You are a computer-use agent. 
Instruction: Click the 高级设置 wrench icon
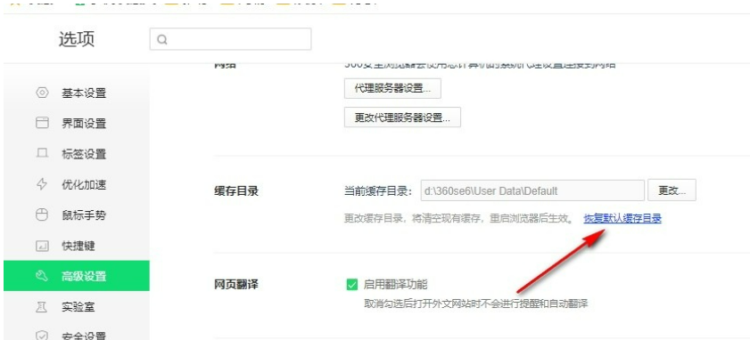coord(42,276)
